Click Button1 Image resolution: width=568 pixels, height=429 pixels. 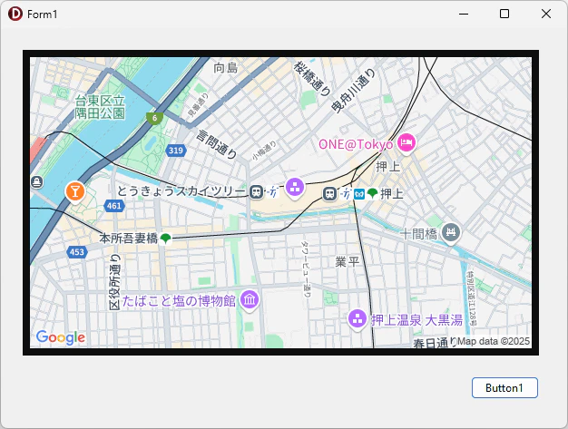point(504,387)
